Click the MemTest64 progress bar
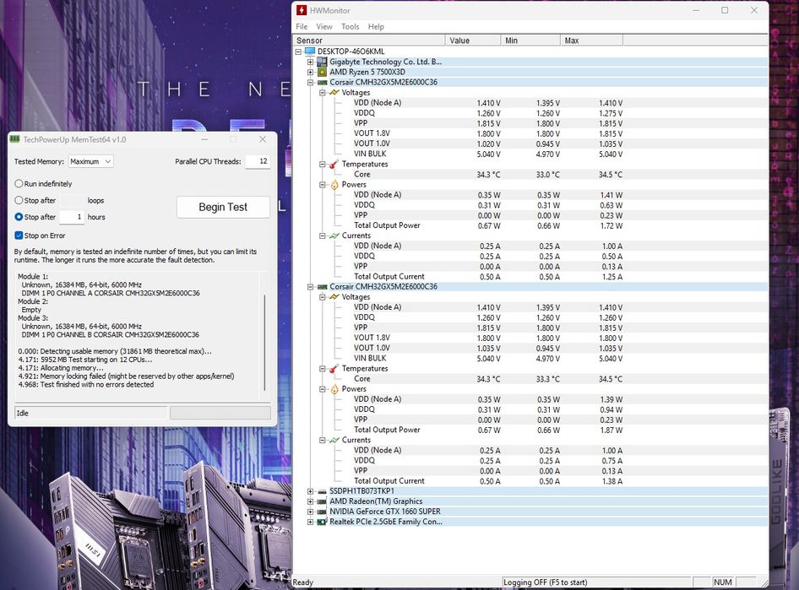799x590 pixels. pos(220,413)
